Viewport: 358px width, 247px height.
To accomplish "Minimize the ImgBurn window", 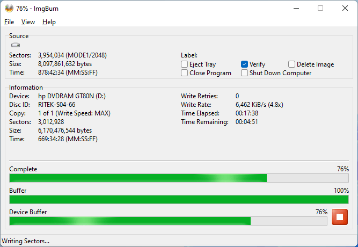I will 296,9.
